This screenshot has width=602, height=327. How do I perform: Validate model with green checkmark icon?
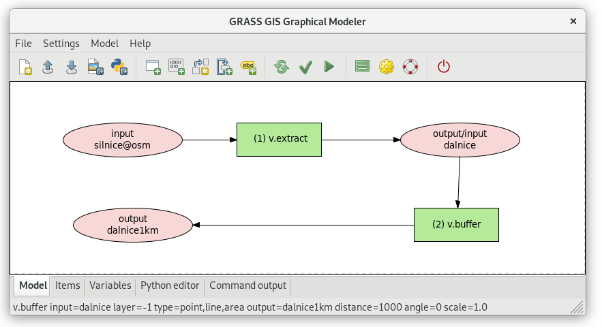click(305, 67)
